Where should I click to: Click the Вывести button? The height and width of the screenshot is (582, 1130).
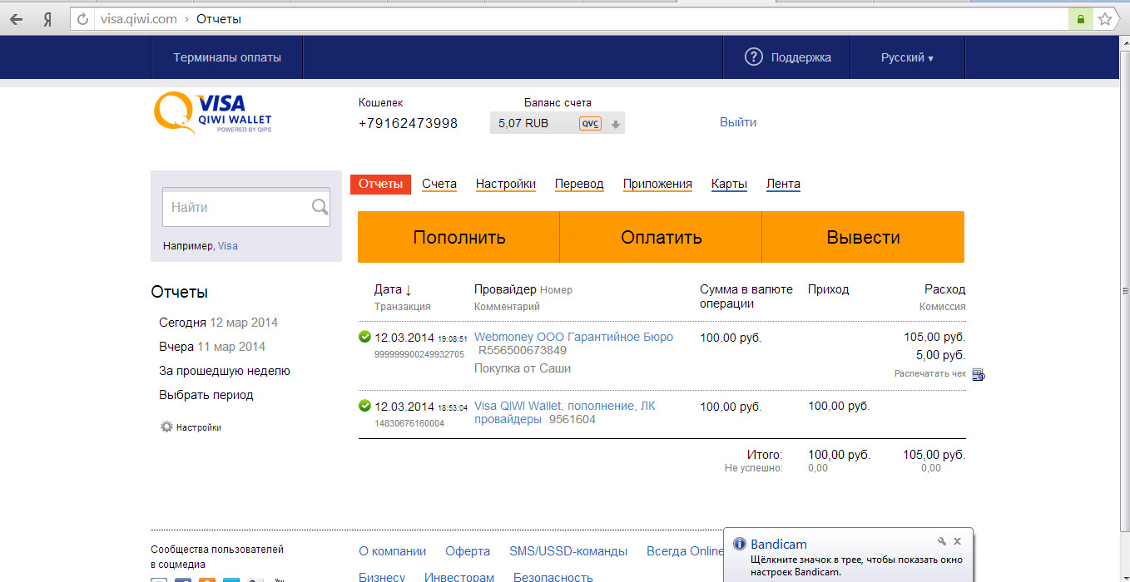(x=863, y=237)
